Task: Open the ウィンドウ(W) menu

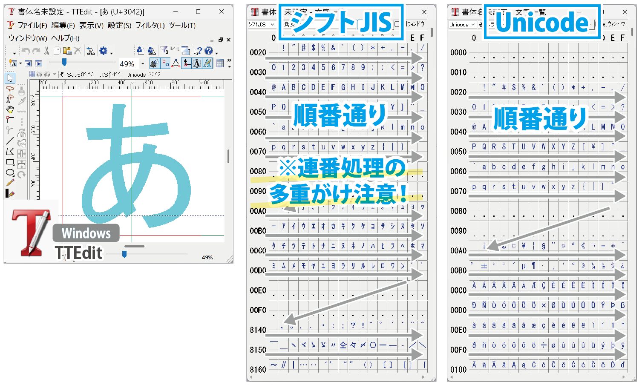Action: click(28, 38)
